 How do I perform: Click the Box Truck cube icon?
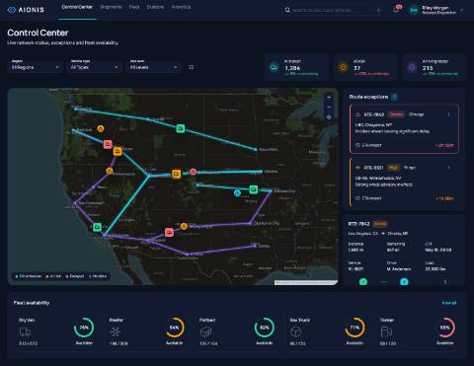(x=296, y=331)
